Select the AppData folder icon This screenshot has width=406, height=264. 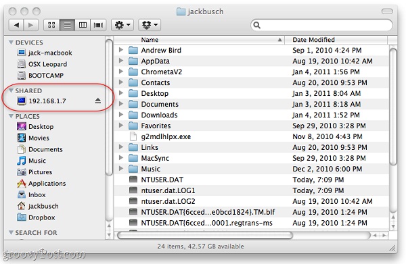[133, 61]
